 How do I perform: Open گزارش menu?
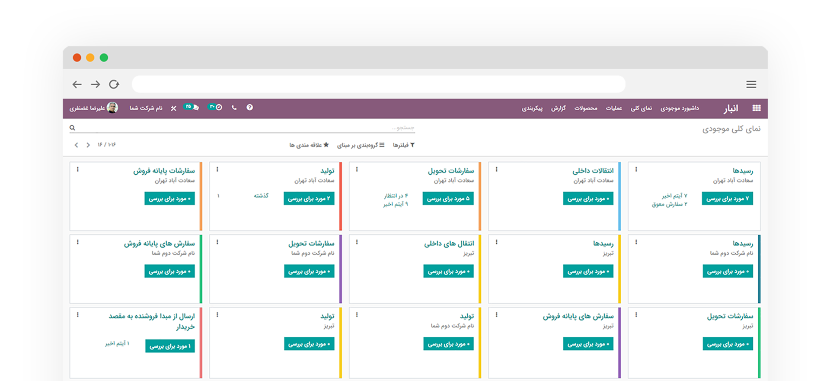click(x=558, y=108)
